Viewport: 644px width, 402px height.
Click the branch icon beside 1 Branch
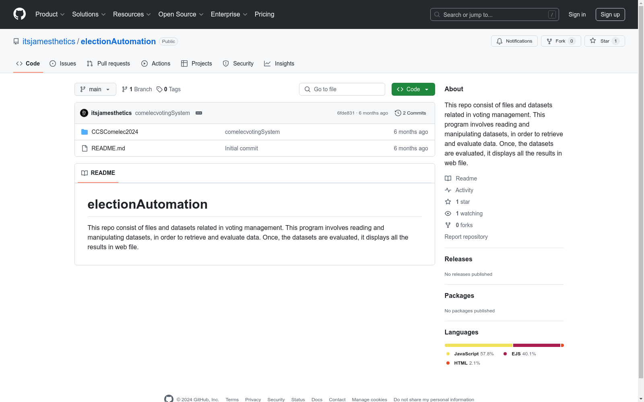125,89
